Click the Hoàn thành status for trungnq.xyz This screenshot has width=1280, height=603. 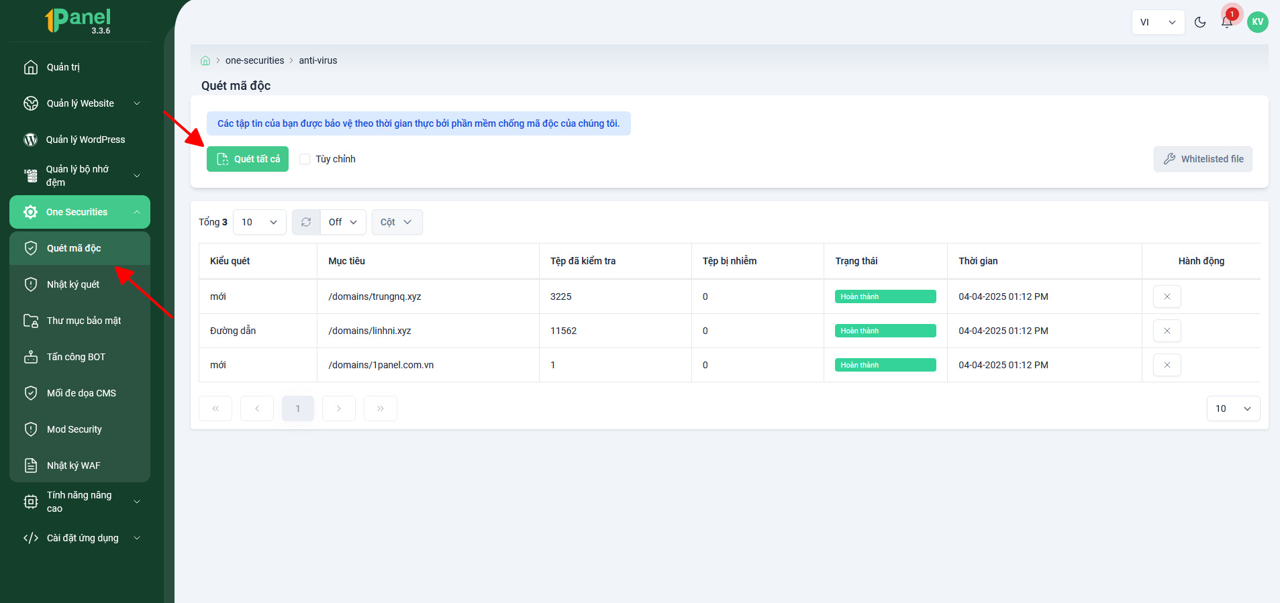(x=885, y=296)
